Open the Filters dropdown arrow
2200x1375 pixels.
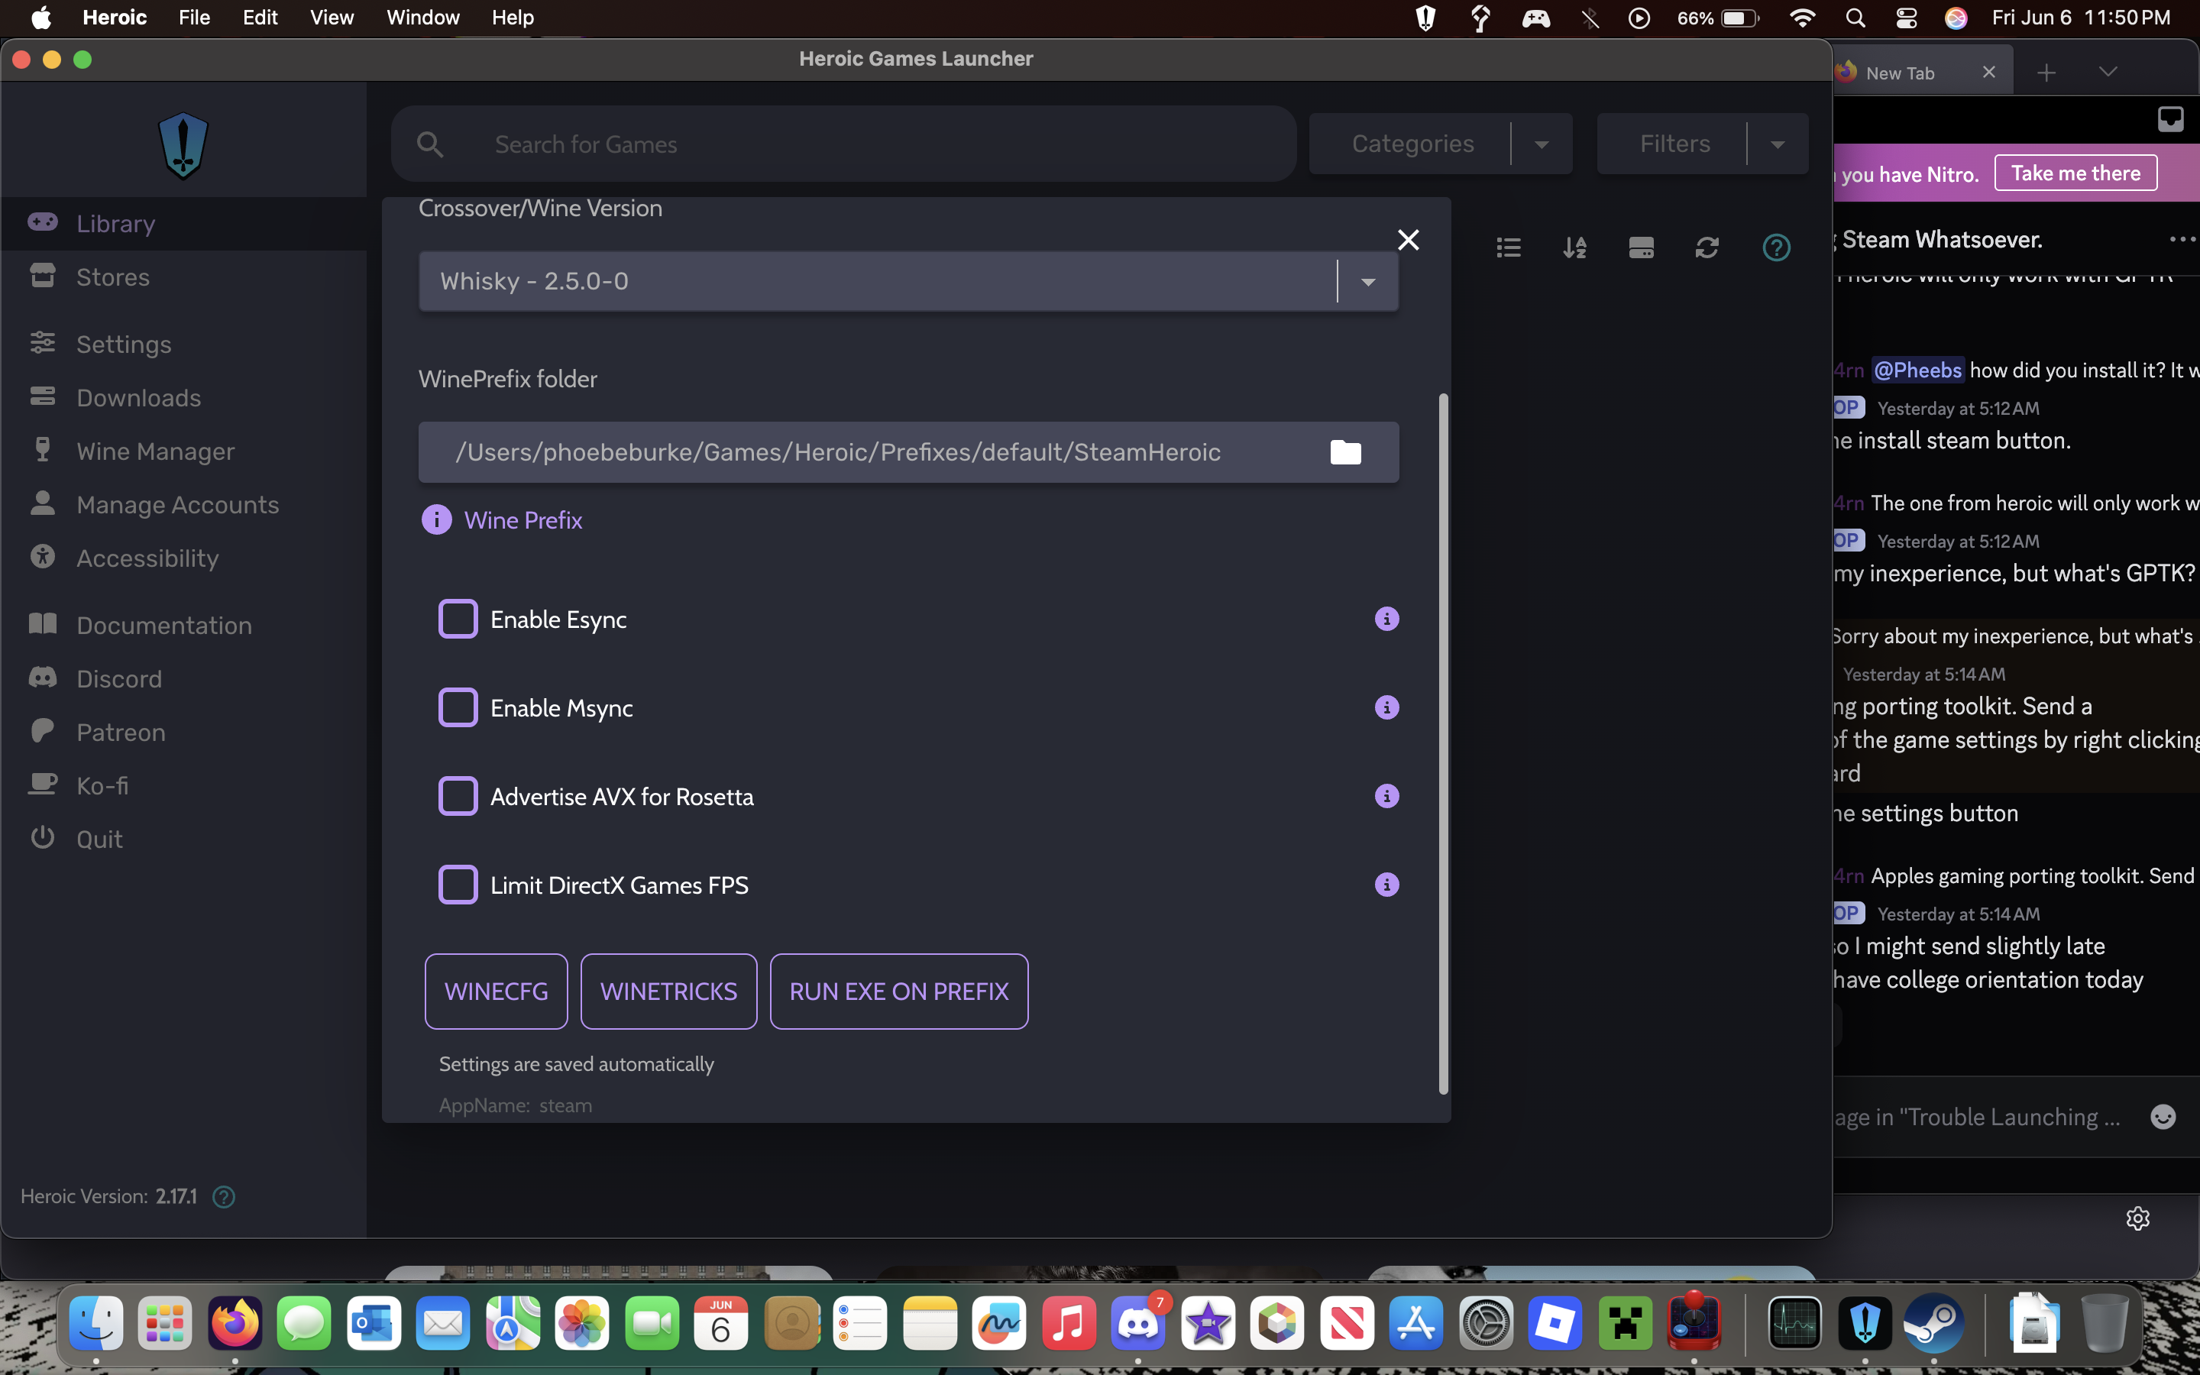pyautogui.click(x=1776, y=144)
